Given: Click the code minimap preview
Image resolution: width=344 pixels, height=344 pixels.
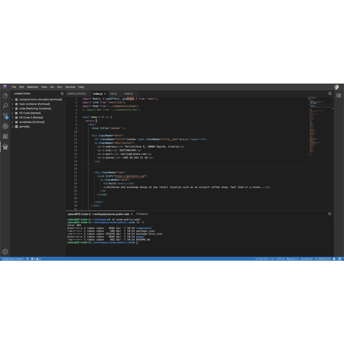Looking at the screenshot, I should click(x=319, y=126).
